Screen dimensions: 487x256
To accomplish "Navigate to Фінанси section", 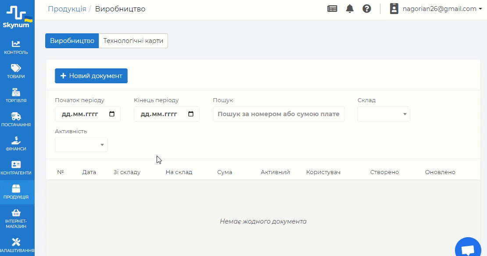I will tap(16, 144).
